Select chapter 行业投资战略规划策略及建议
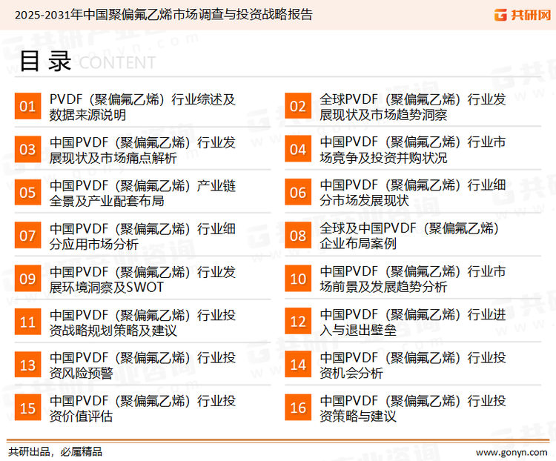The width and height of the screenshot is (556, 461). (142, 322)
